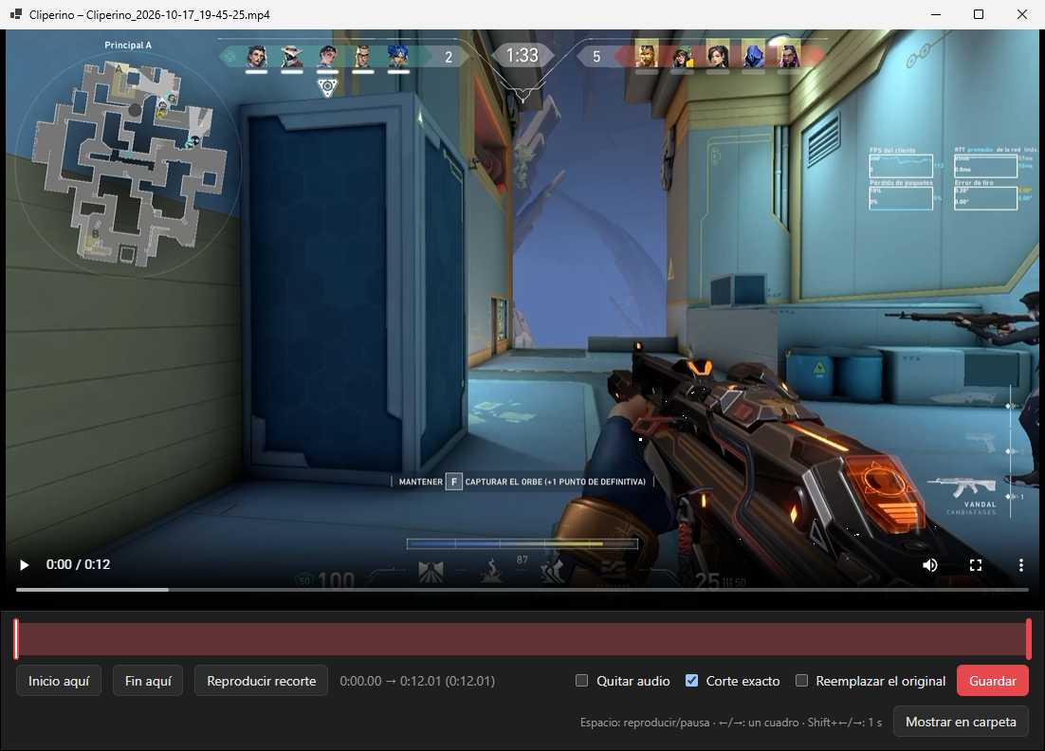Enter fullscreen mode in the video player
Screen dimensions: 1045x751
coord(976,565)
